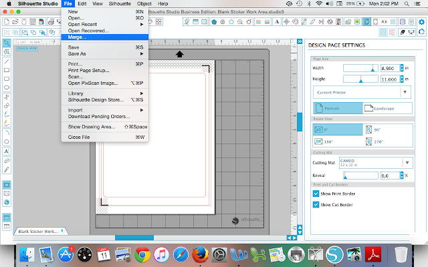
Task: Expand the Import submenu
Action: pos(105,110)
